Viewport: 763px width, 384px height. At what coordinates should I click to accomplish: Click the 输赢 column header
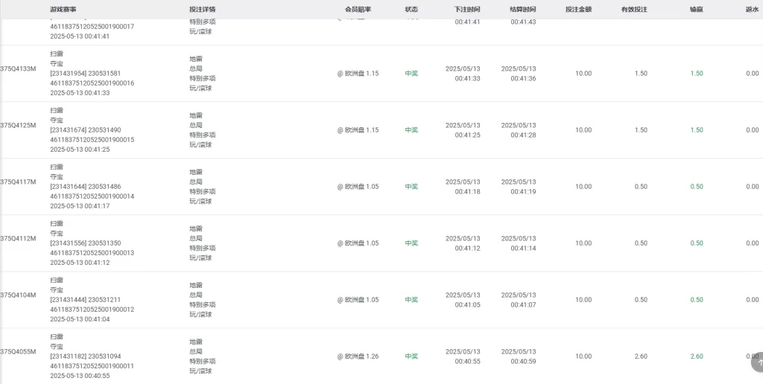(x=697, y=9)
